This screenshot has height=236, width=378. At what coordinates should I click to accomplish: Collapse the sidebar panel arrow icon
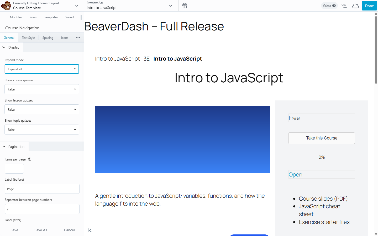tap(90, 230)
